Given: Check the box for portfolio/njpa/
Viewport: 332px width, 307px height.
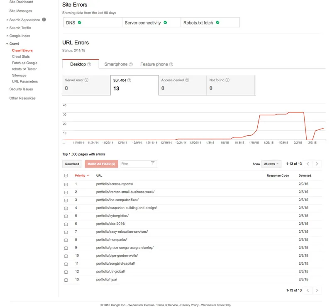Looking at the screenshot, I should point(66,280).
